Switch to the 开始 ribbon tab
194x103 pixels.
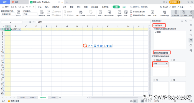pos(40,7)
